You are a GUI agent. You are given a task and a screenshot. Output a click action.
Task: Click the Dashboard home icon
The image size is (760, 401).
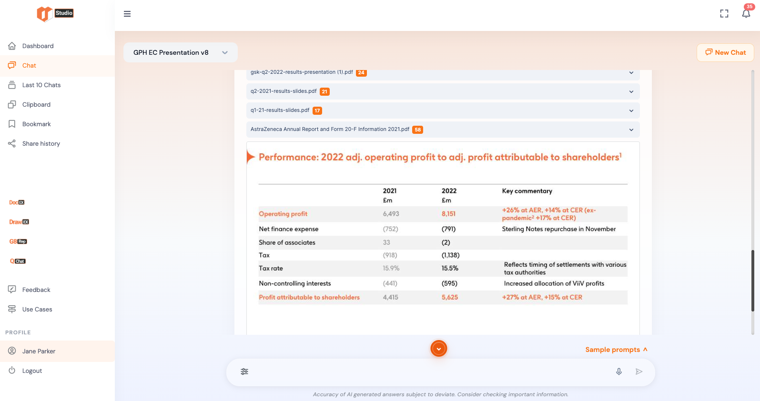[12, 46]
